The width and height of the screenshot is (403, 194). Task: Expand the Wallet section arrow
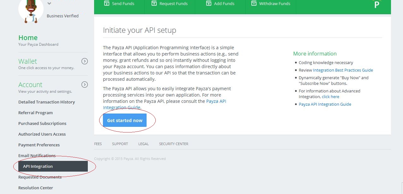pyautogui.click(x=85, y=61)
